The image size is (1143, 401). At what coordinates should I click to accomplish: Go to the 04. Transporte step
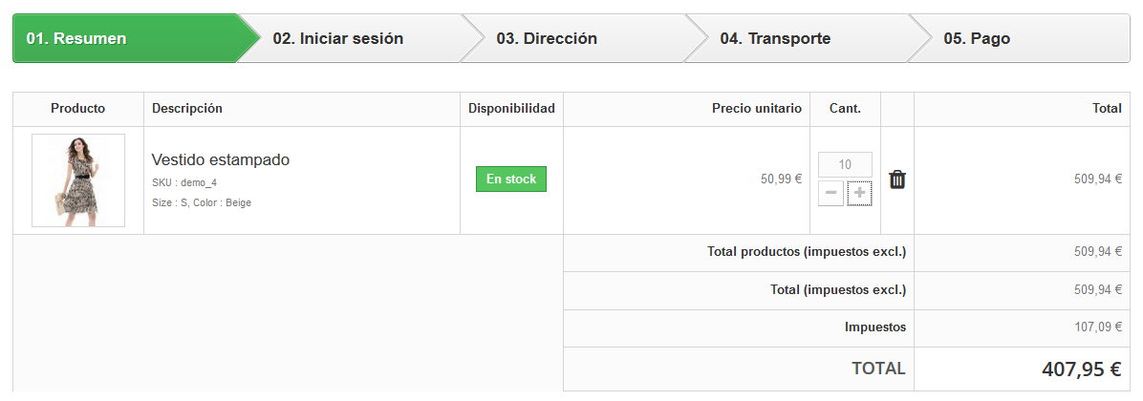click(775, 38)
